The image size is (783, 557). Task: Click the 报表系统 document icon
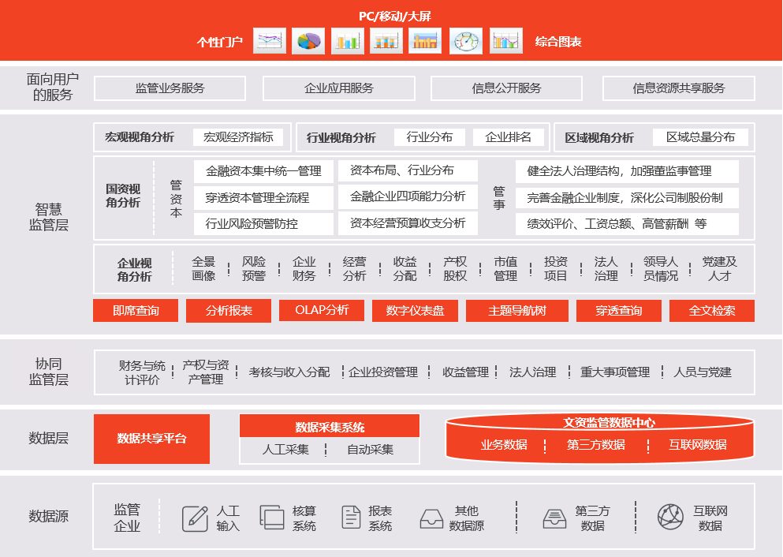[351, 518]
